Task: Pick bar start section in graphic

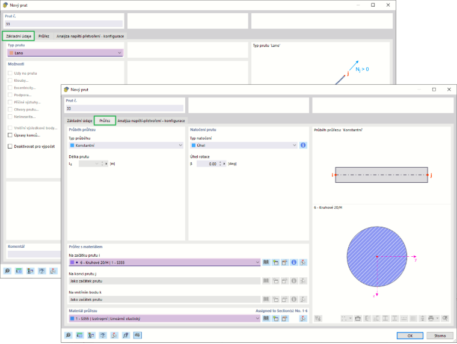Action: coord(303,262)
